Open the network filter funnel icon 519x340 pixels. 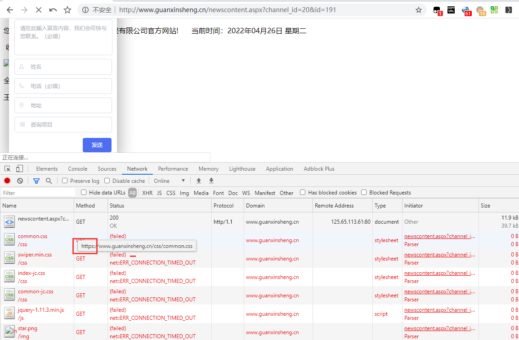[x=36, y=180]
